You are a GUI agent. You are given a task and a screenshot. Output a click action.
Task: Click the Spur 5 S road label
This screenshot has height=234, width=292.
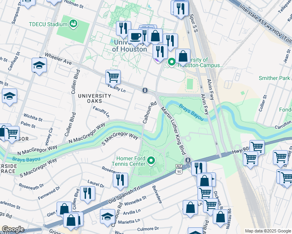point(193,23)
